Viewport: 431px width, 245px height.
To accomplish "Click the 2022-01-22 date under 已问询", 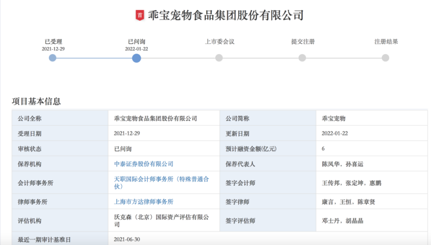I will point(137,49).
